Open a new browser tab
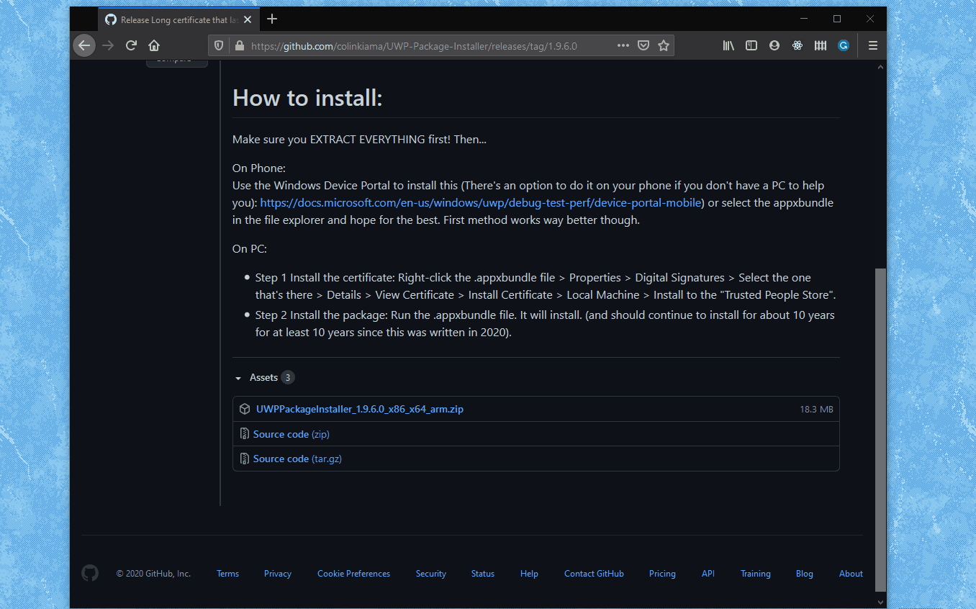Screen dimensions: 976x609 pyautogui.click(x=272, y=19)
